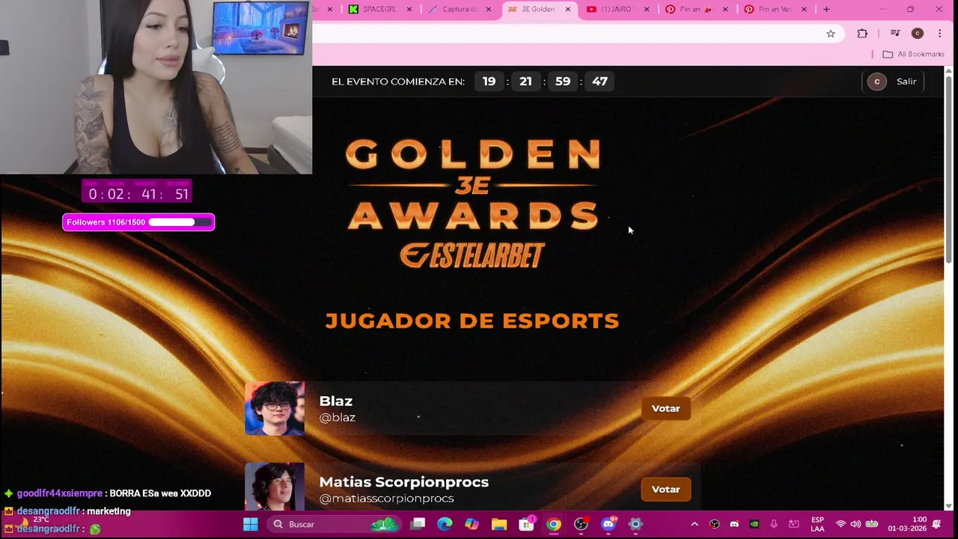Click the microphone tray icon
Image resolution: width=958 pixels, height=539 pixels.
tap(774, 524)
